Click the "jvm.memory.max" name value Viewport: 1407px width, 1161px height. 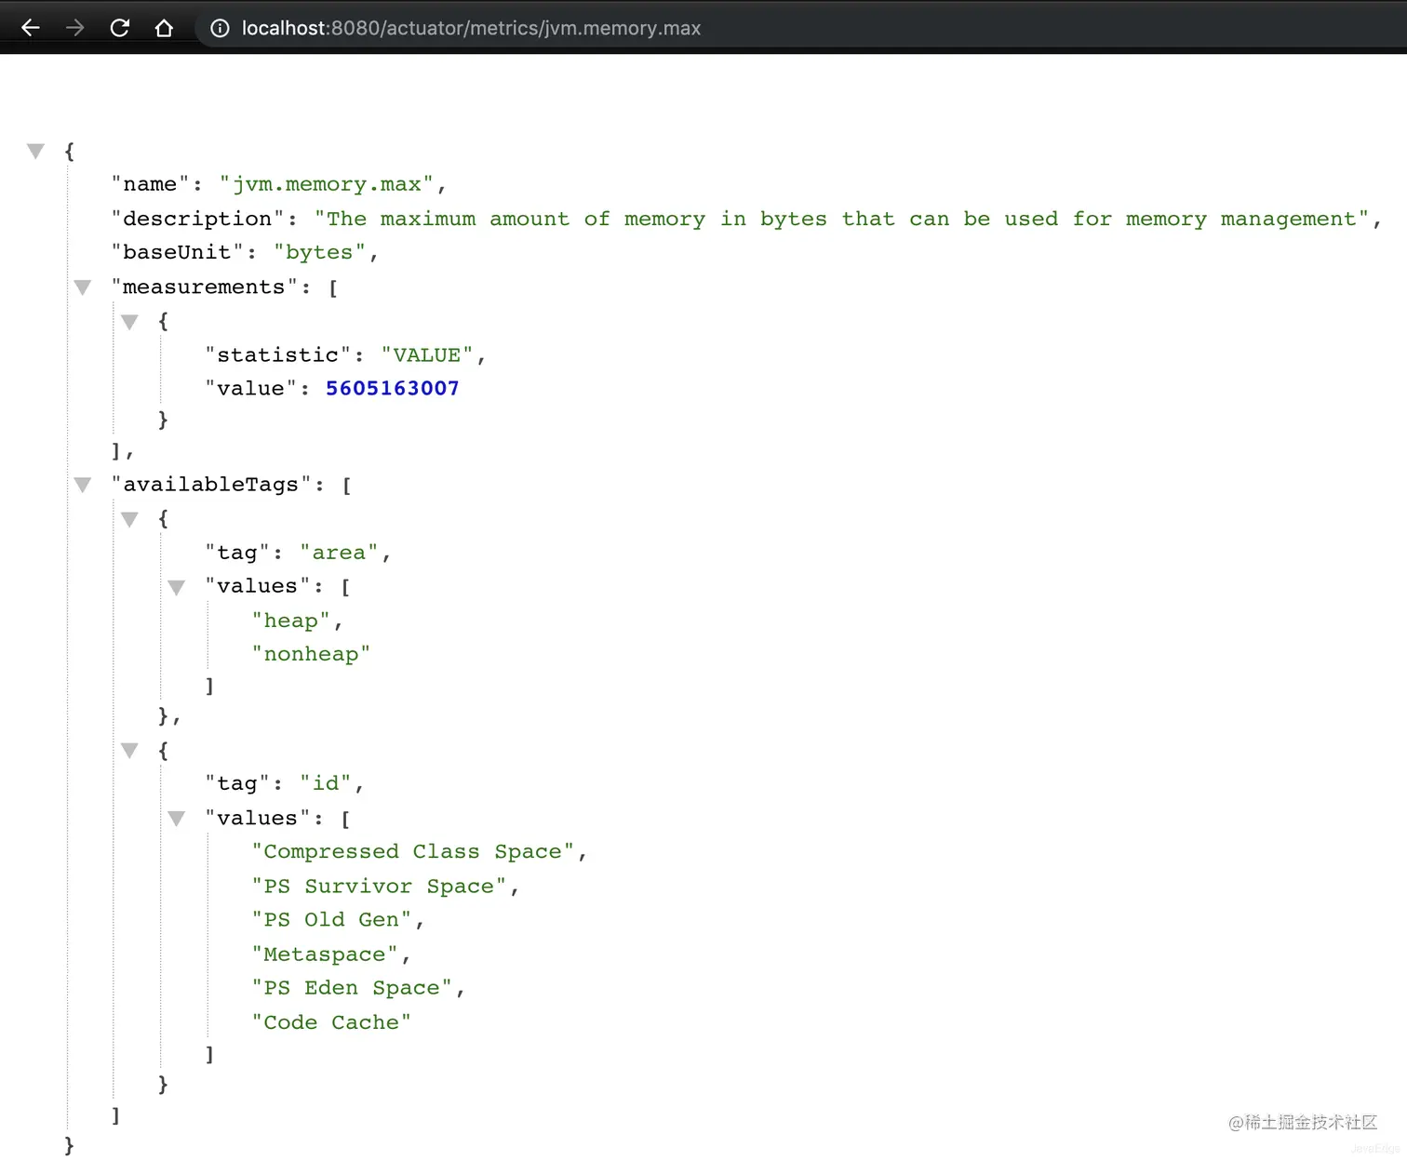327,184
